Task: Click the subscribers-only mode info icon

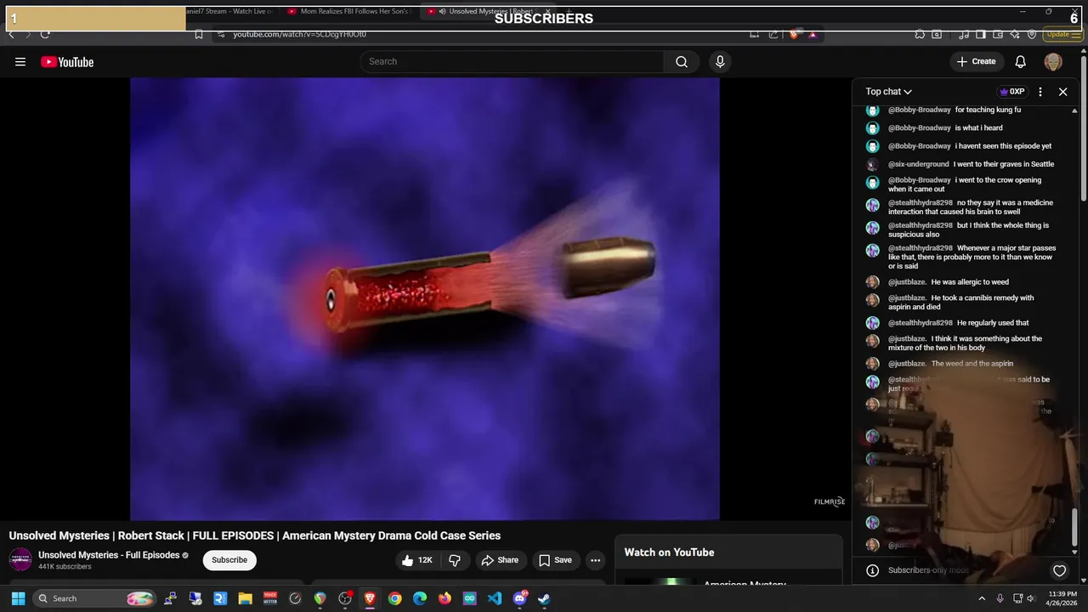Action: [872, 570]
